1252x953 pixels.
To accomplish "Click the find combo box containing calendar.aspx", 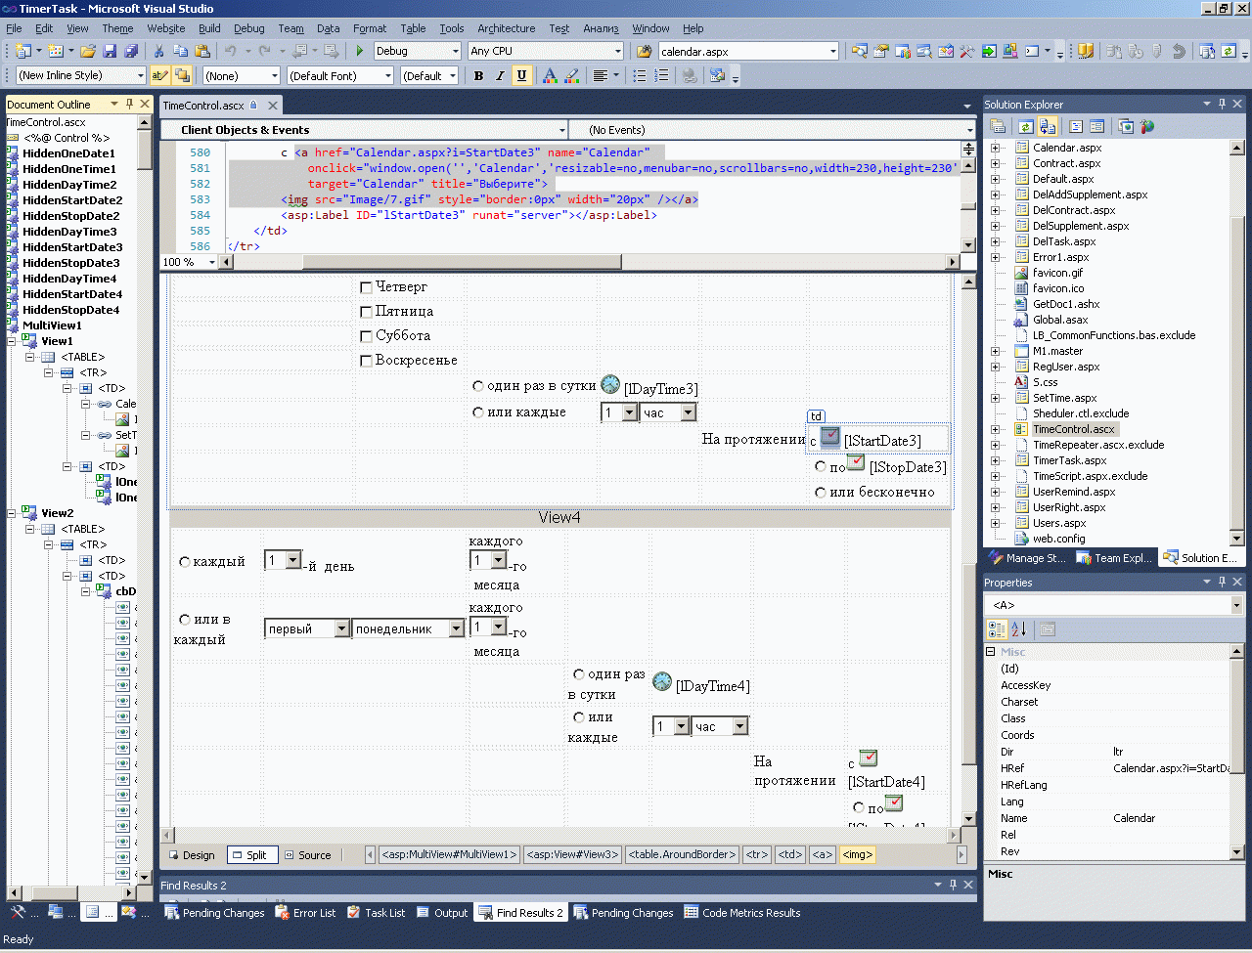I will click(x=749, y=51).
